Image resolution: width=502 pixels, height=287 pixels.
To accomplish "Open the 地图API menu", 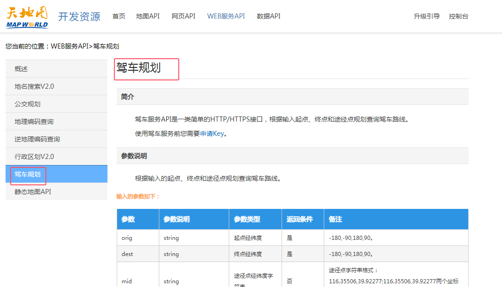I will point(148,16).
